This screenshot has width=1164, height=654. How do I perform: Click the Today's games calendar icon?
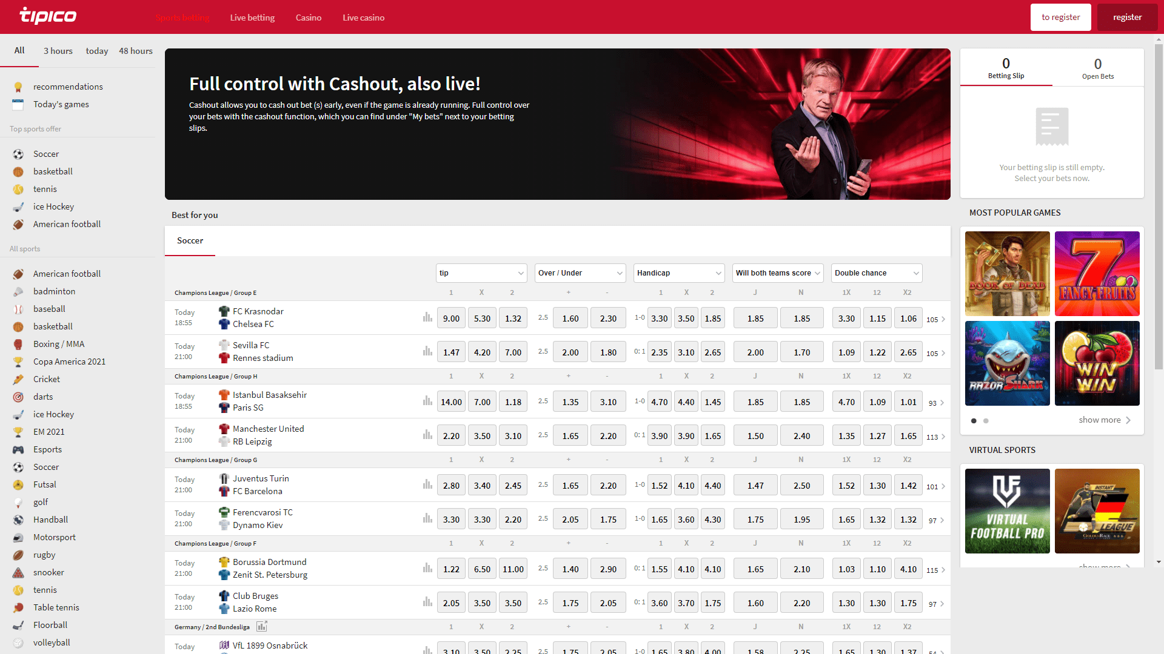tap(18, 104)
